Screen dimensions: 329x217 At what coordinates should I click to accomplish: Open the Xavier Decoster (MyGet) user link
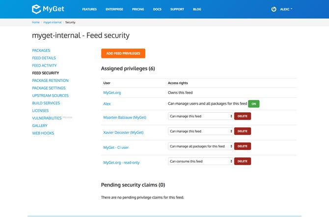pos(123,132)
